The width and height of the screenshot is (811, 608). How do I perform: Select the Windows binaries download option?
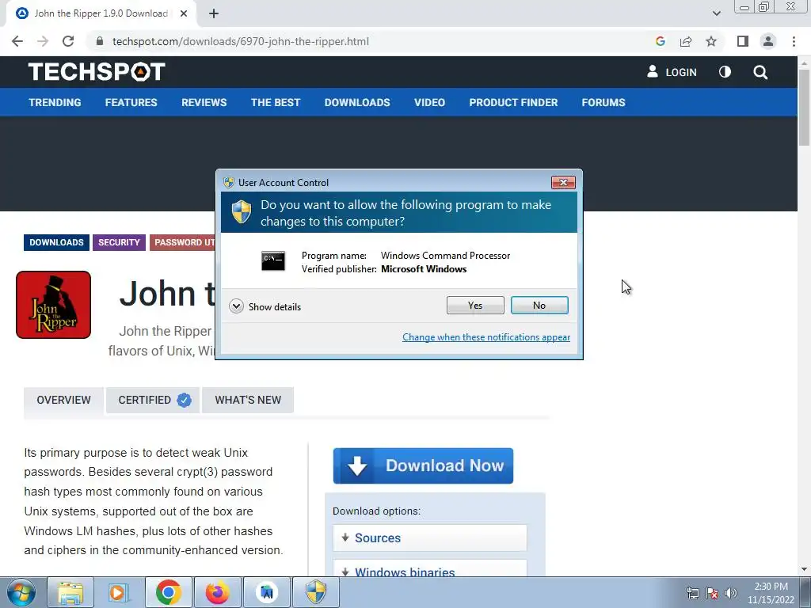pos(430,568)
